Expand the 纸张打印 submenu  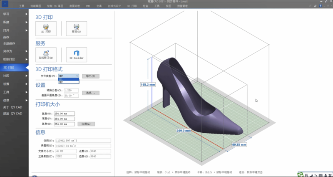pos(27,59)
